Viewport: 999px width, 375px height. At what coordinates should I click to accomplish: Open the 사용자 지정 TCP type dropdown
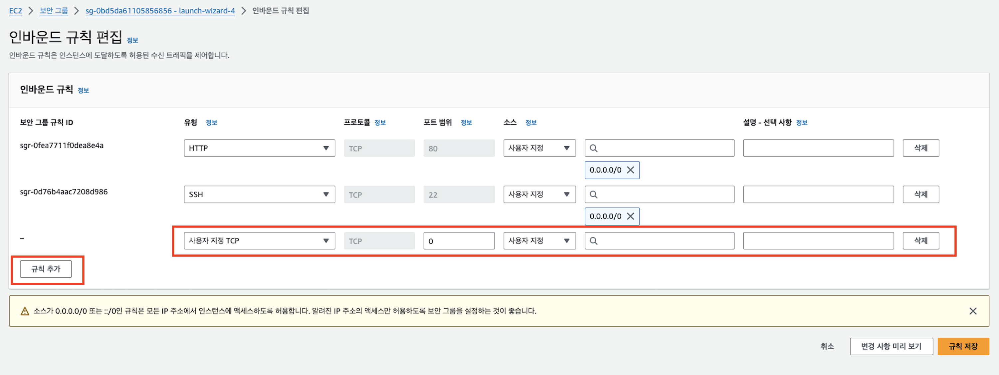(x=259, y=241)
